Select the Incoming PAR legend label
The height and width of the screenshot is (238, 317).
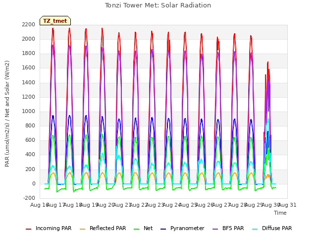53,228
